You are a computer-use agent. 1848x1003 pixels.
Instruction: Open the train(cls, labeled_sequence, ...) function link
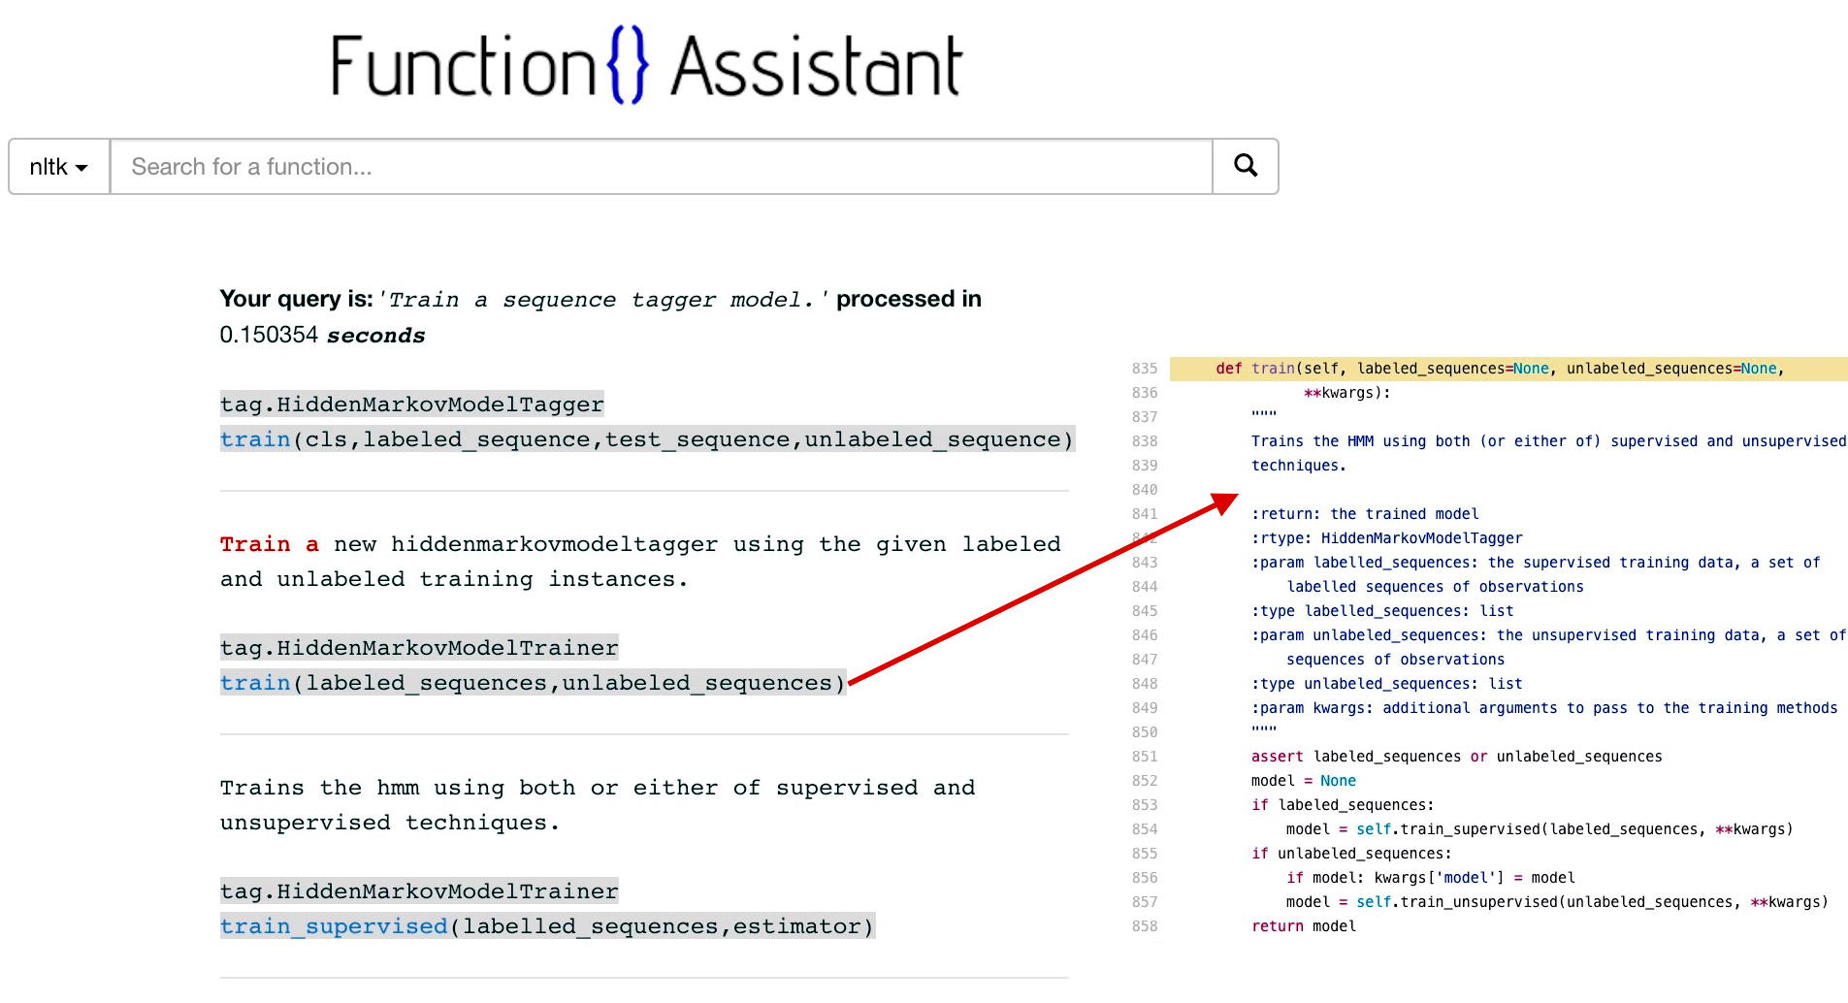click(255, 439)
